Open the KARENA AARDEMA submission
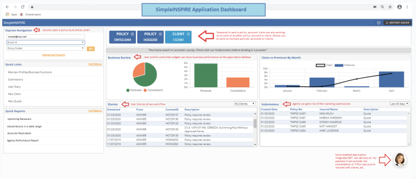The width and height of the screenshot is (416, 179). click(x=333, y=118)
